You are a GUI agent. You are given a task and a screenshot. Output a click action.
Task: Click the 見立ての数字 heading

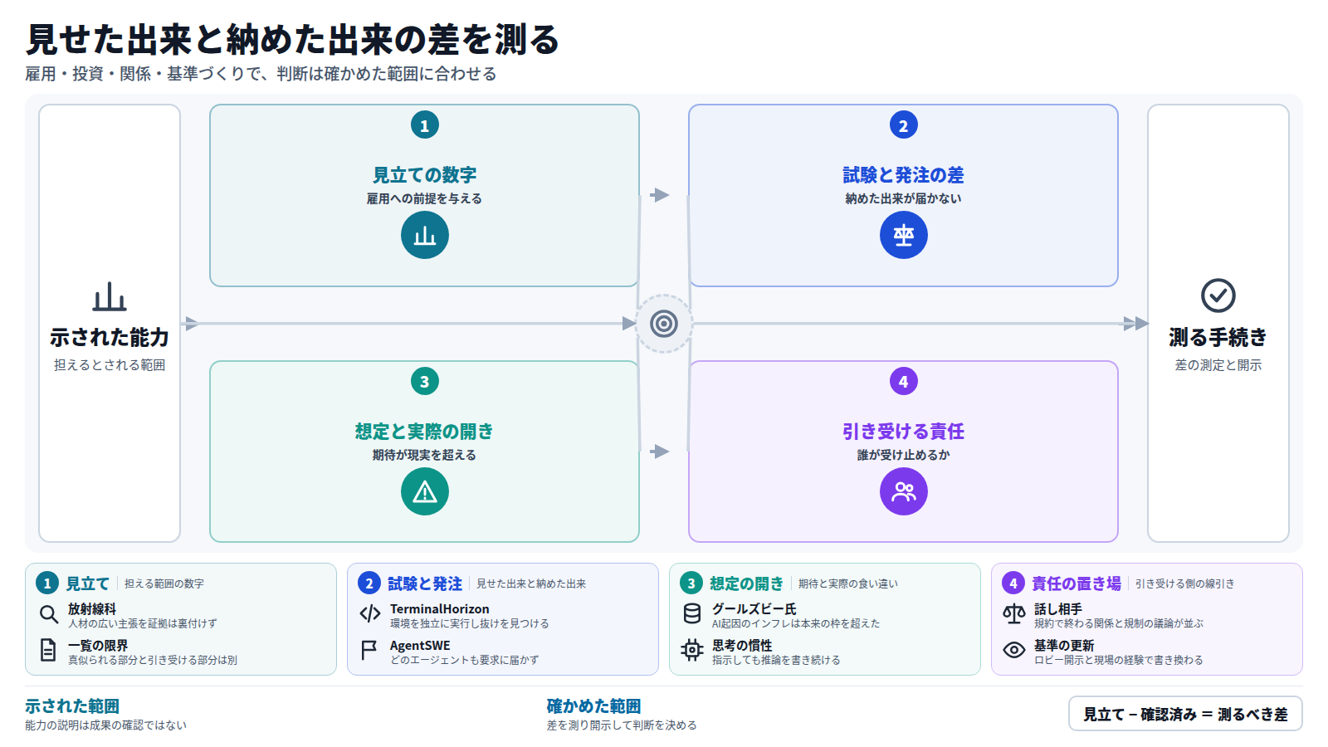pos(425,175)
